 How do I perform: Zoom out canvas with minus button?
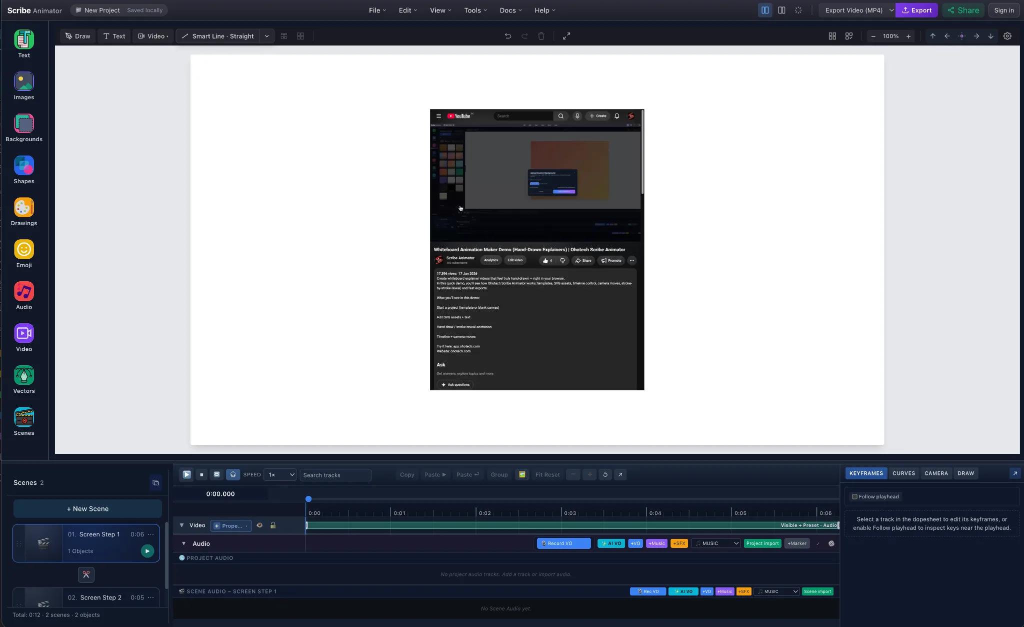pyautogui.click(x=873, y=36)
